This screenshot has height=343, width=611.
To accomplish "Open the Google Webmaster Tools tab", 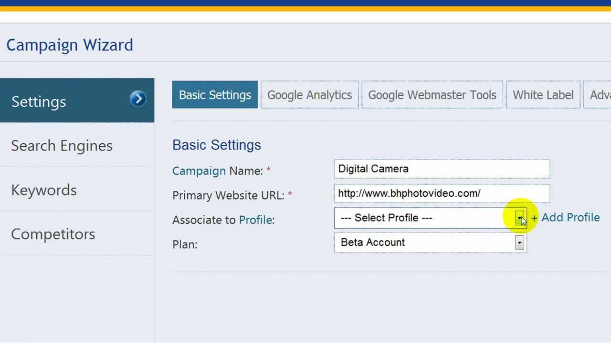I will click(432, 95).
